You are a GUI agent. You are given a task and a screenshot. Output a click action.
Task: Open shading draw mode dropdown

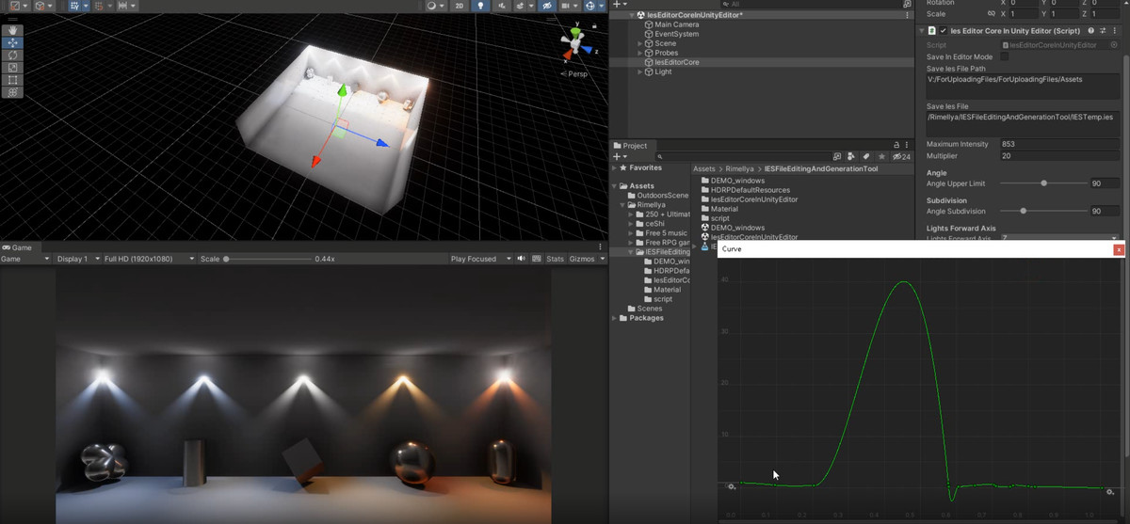click(434, 6)
